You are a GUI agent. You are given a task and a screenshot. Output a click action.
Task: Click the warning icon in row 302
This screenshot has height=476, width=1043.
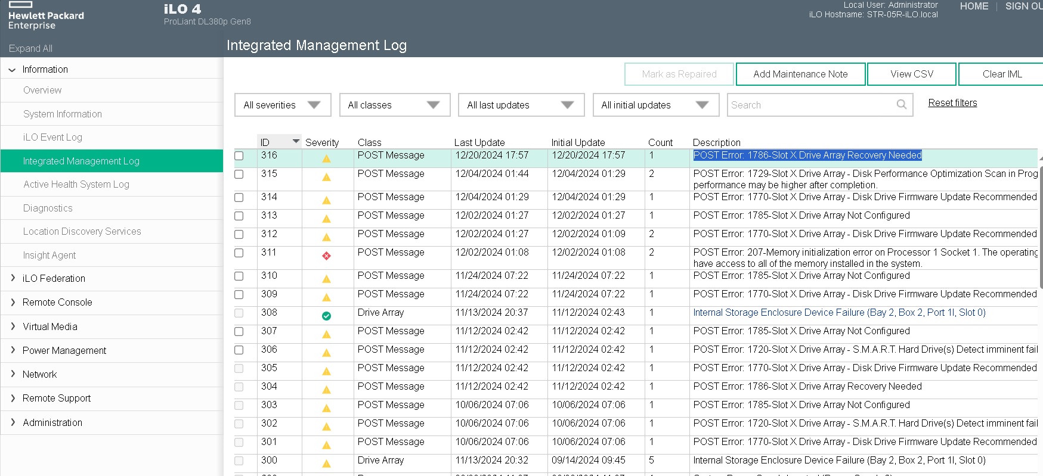pos(326,427)
